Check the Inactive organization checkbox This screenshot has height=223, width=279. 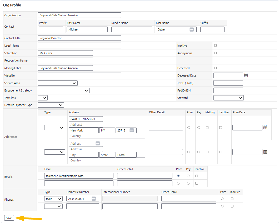pyautogui.click(x=216, y=45)
